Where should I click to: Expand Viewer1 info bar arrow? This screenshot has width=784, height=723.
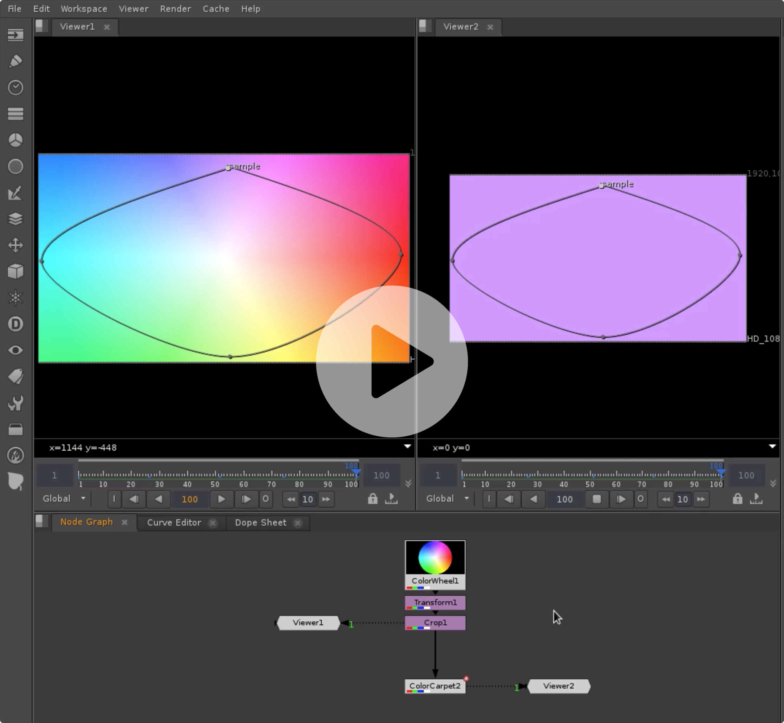click(x=407, y=446)
